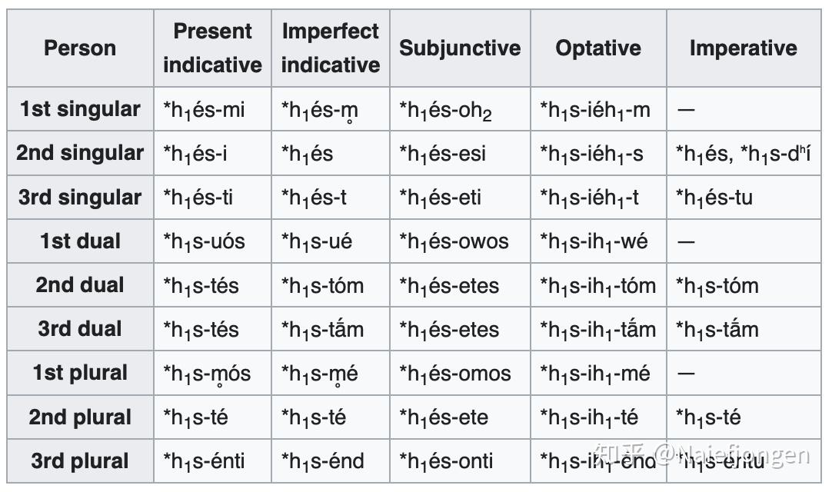This screenshot has width=832, height=492.
Task: Select the 2nd dual row label
Action: click(x=80, y=285)
